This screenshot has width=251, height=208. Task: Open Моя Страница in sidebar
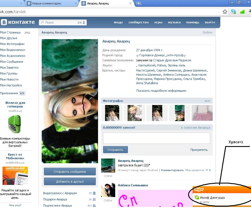tap(10, 32)
